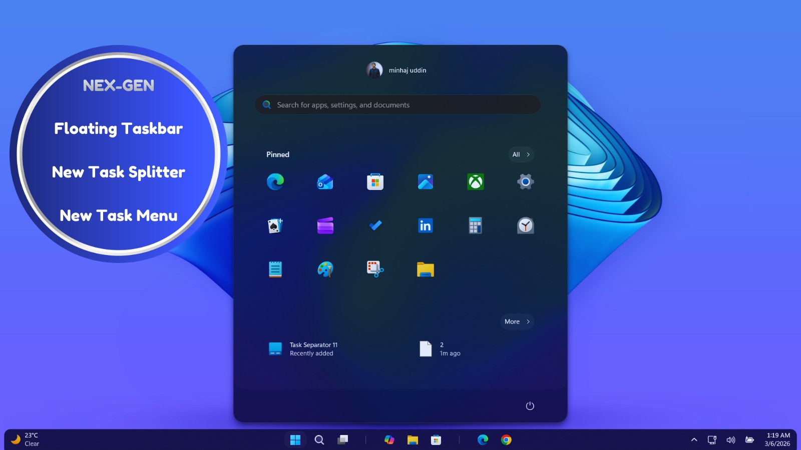The image size is (801, 450).
Task: Open Paint from the Pinned apps
Action: (x=325, y=269)
